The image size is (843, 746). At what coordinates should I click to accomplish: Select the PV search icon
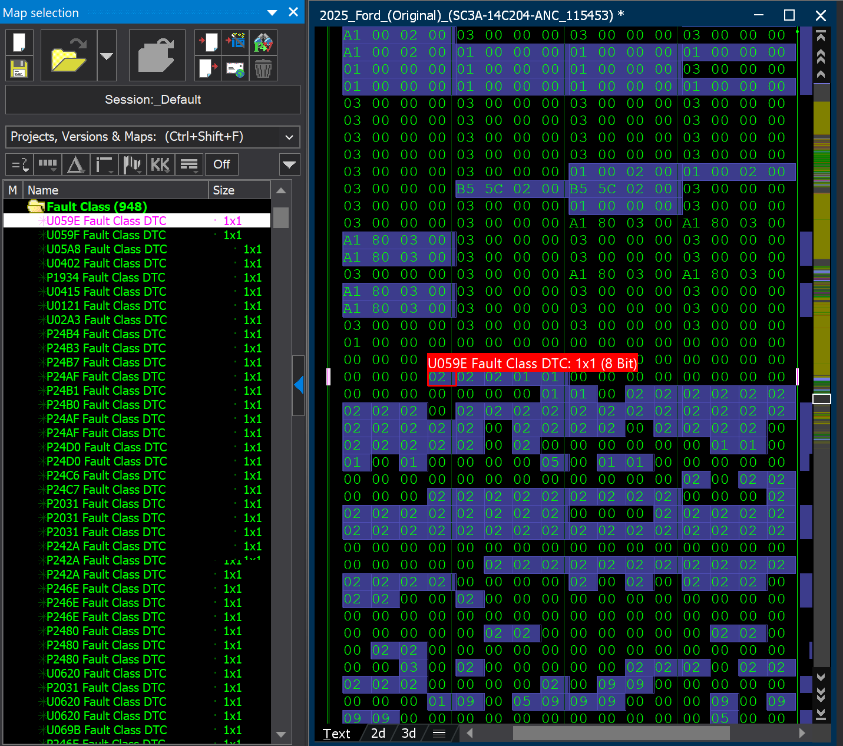(x=263, y=42)
